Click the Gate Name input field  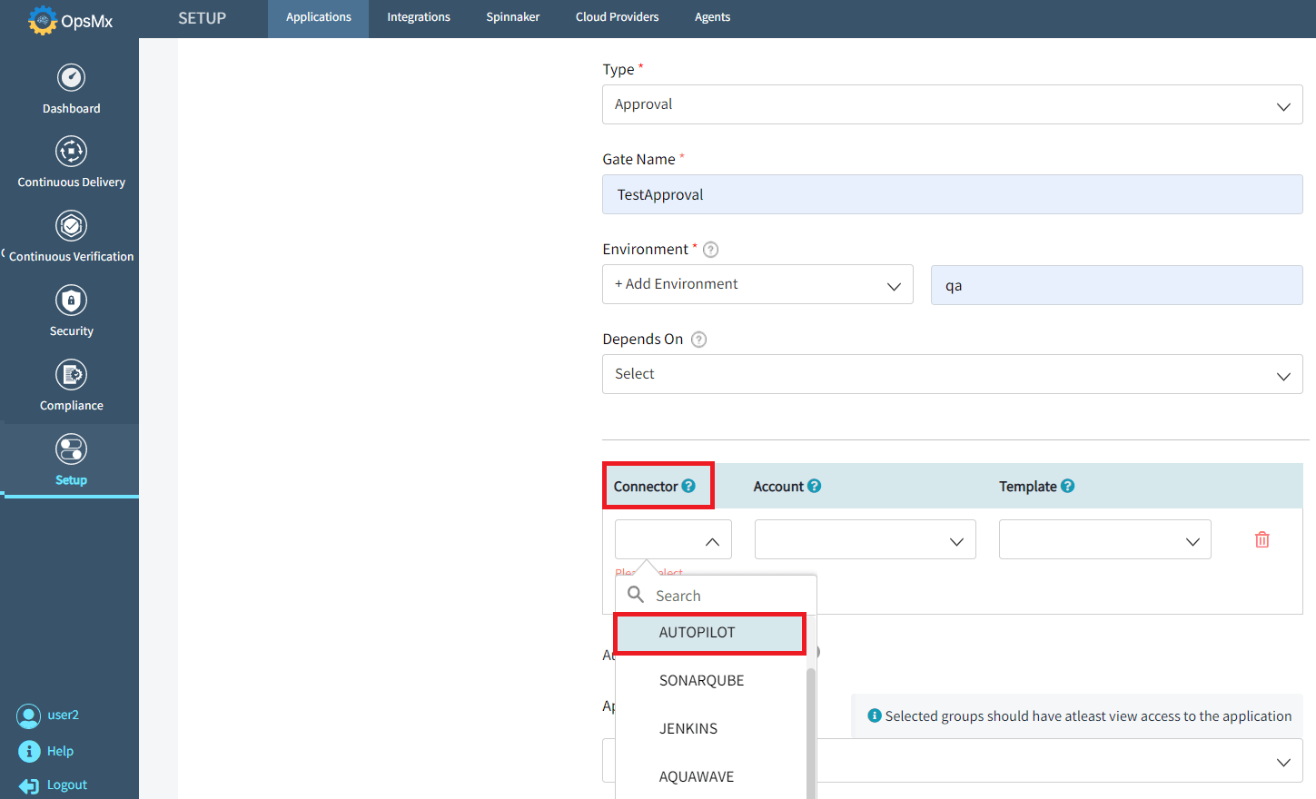tap(952, 194)
